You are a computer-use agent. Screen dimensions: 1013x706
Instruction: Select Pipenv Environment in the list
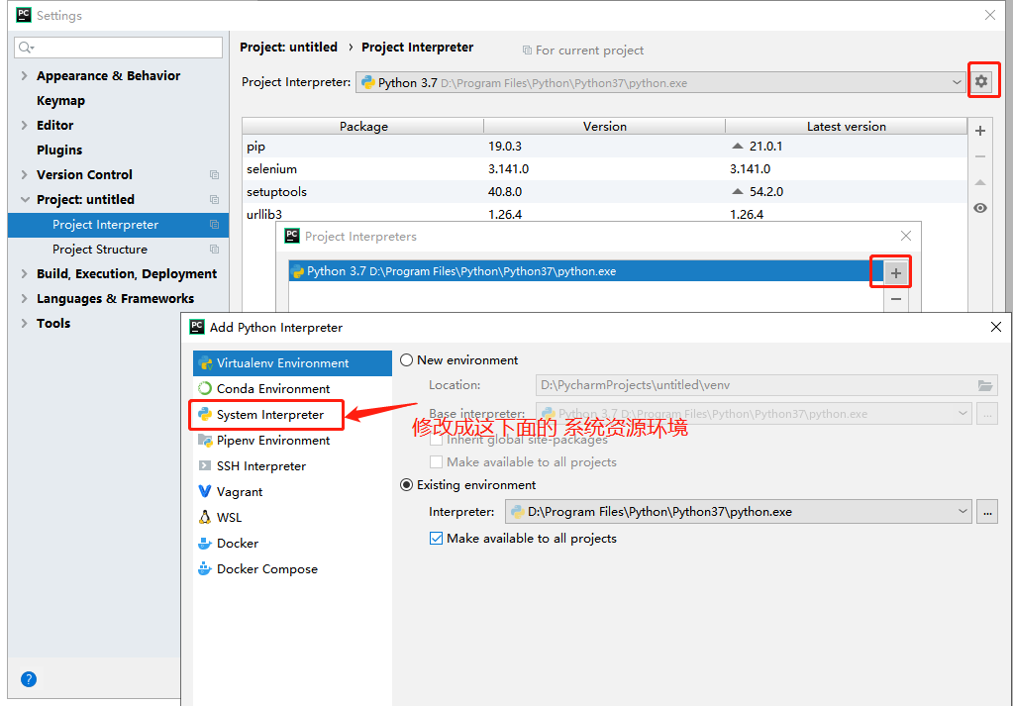click(x=292, y=441)
